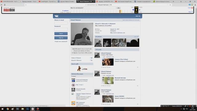The image size is (197, 111).
Task: Open the Знаки (SIGNS) post thumbnail
Action: (x=108, y=99)
